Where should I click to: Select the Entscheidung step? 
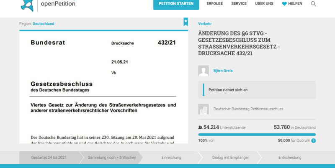(290, 158)
